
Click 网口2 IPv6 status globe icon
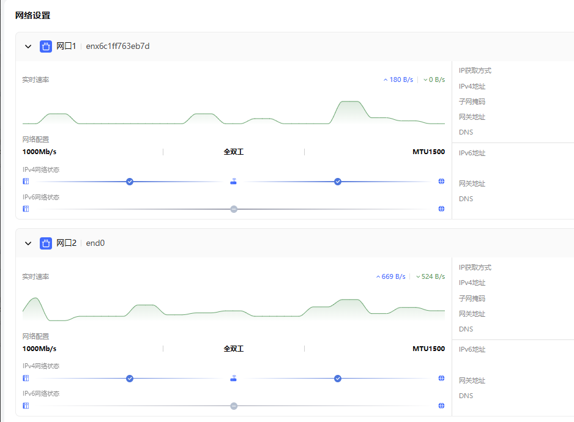pyautogui.click(x=441, y=405)
